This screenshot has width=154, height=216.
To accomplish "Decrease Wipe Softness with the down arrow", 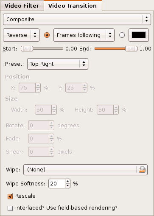I will 67,185.
